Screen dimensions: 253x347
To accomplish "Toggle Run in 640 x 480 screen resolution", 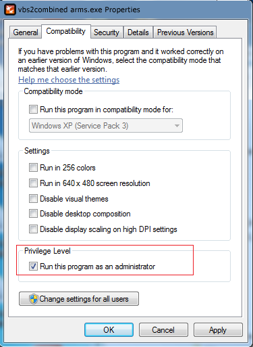I will pos(33,183).
